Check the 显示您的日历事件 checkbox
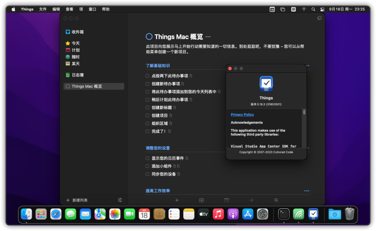 [x=147, y=158]
